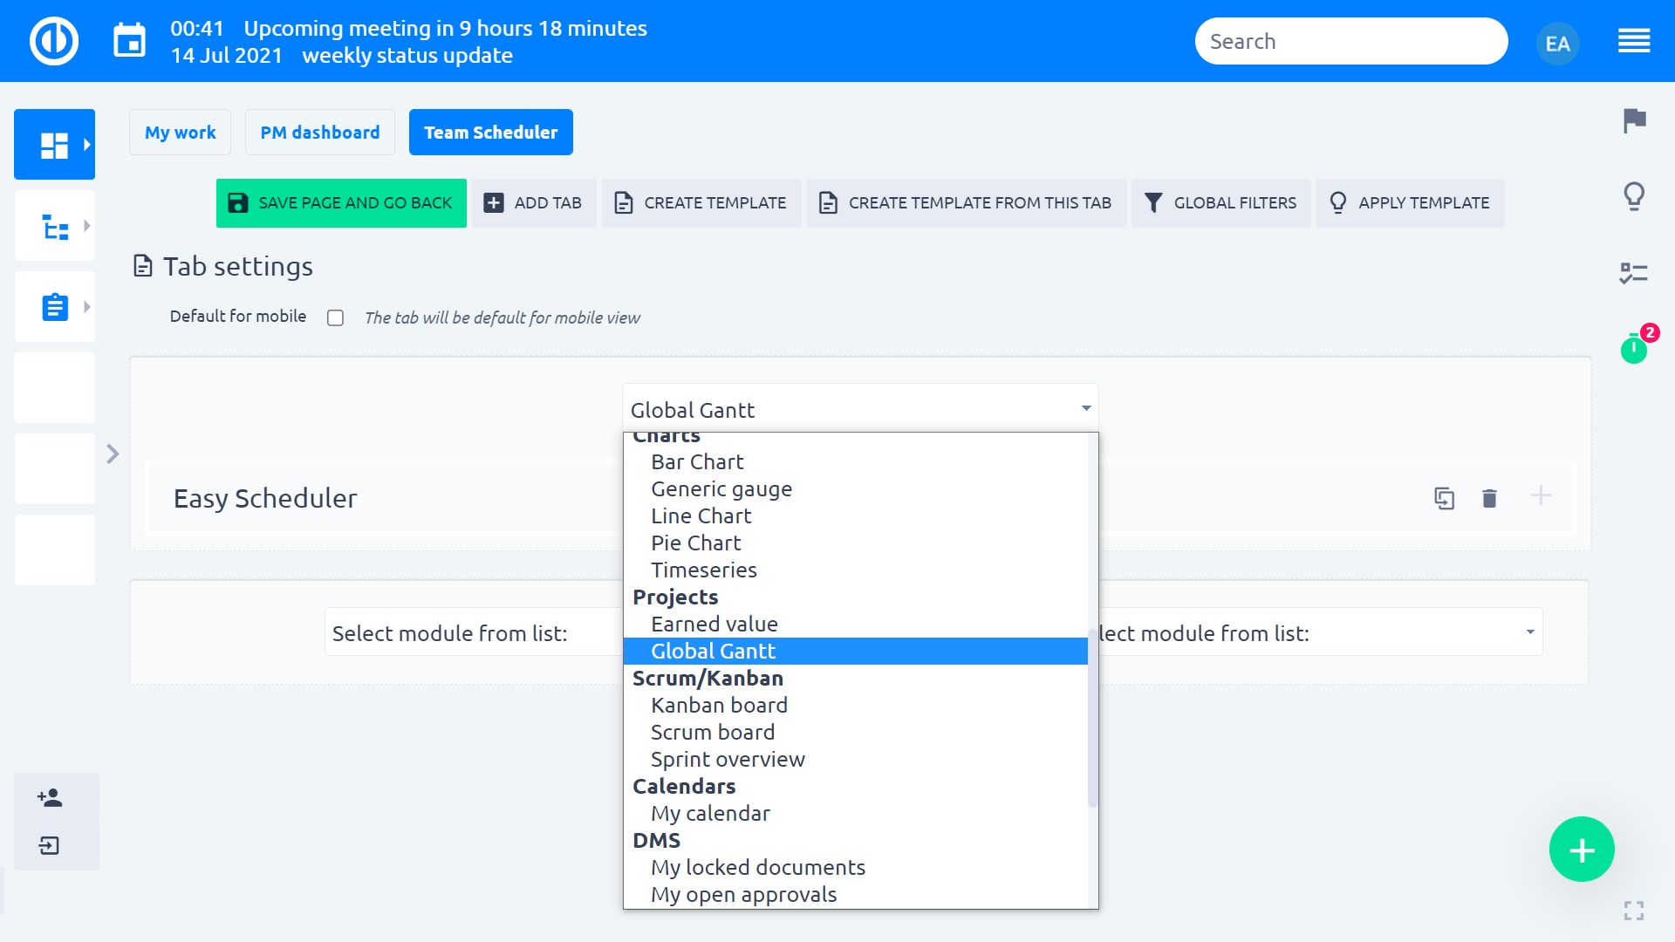
Task: Click Save Page and Go Back button
Action: click(x=341, y=203)
